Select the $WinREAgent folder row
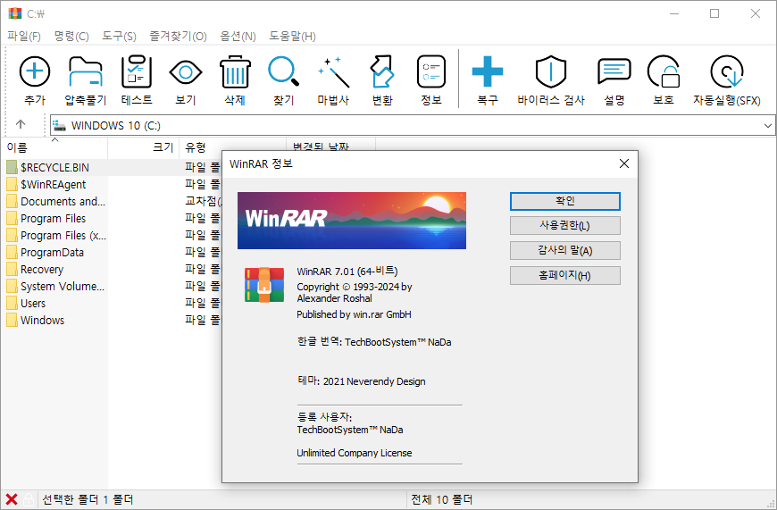 [x=111, y=184]
